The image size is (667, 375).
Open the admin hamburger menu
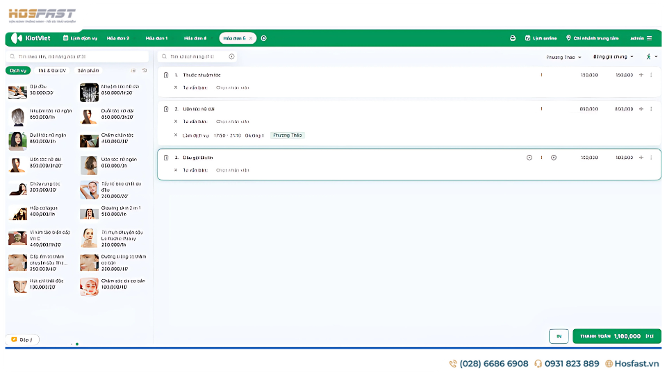[x=649, y=38]
